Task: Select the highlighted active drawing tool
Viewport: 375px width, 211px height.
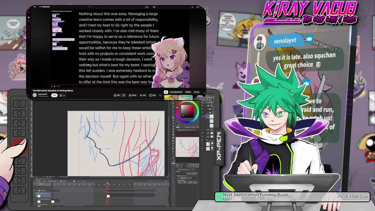Action: click(x=173, y=118)
